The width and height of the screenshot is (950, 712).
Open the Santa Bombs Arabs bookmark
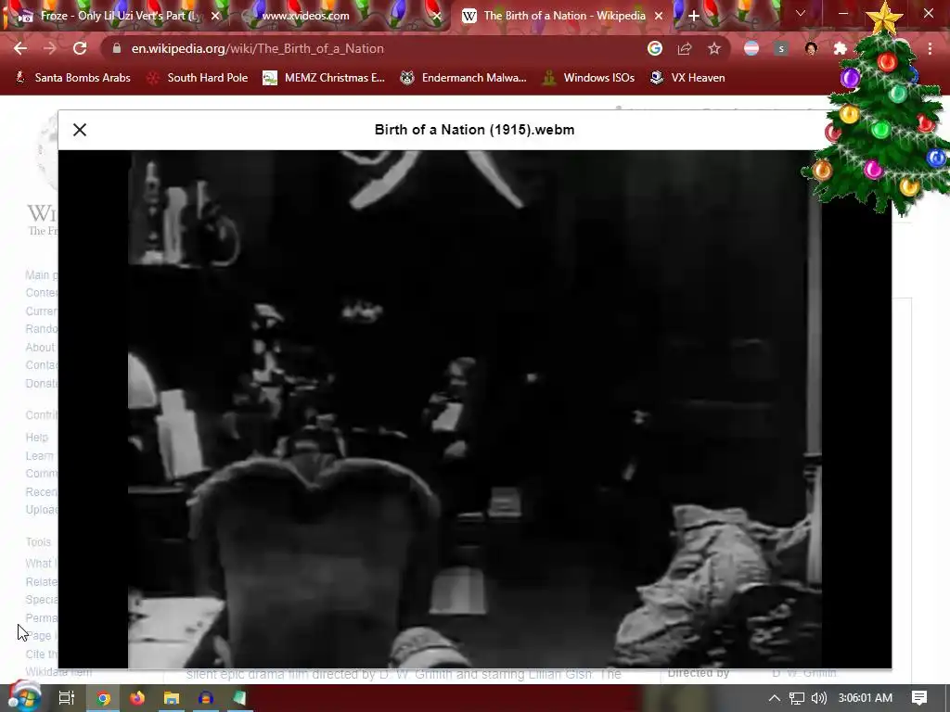pos(72,78)
